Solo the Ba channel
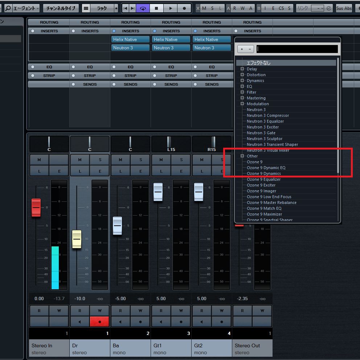Image resolution: width=360 pixels, height=360 pixels. (x=140, y=160)
